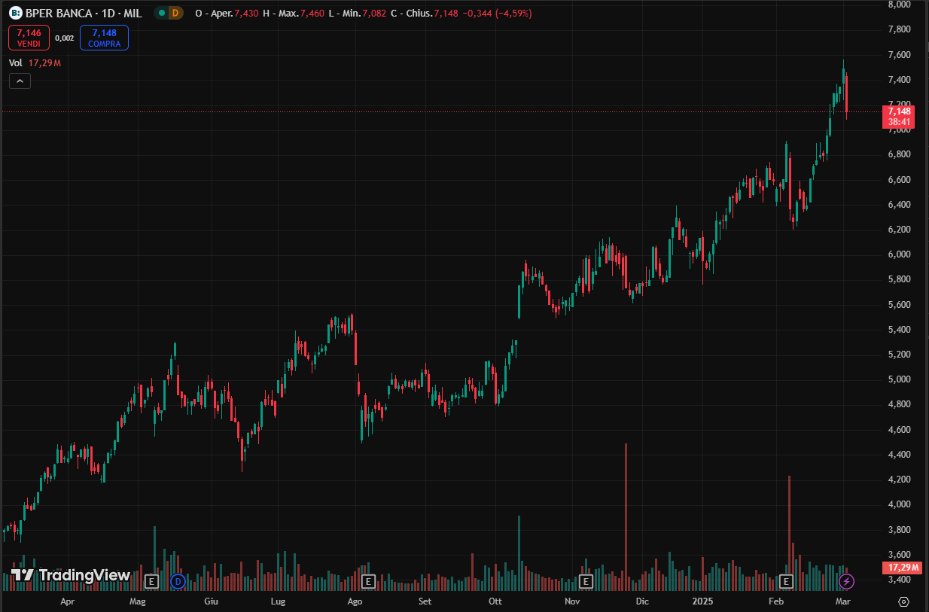Viewport: 929px width, 612px height.
Task: Click the Mar label on time axis
Action: pyautogui.click(x=843, y=601)
